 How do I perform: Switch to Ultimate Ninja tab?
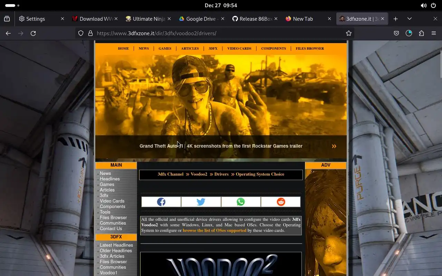tap(148, 19)
